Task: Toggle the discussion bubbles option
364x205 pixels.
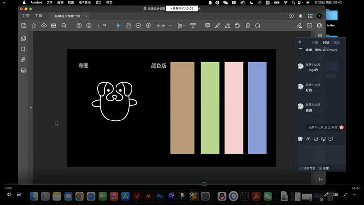Action: (x=307, y=168)
